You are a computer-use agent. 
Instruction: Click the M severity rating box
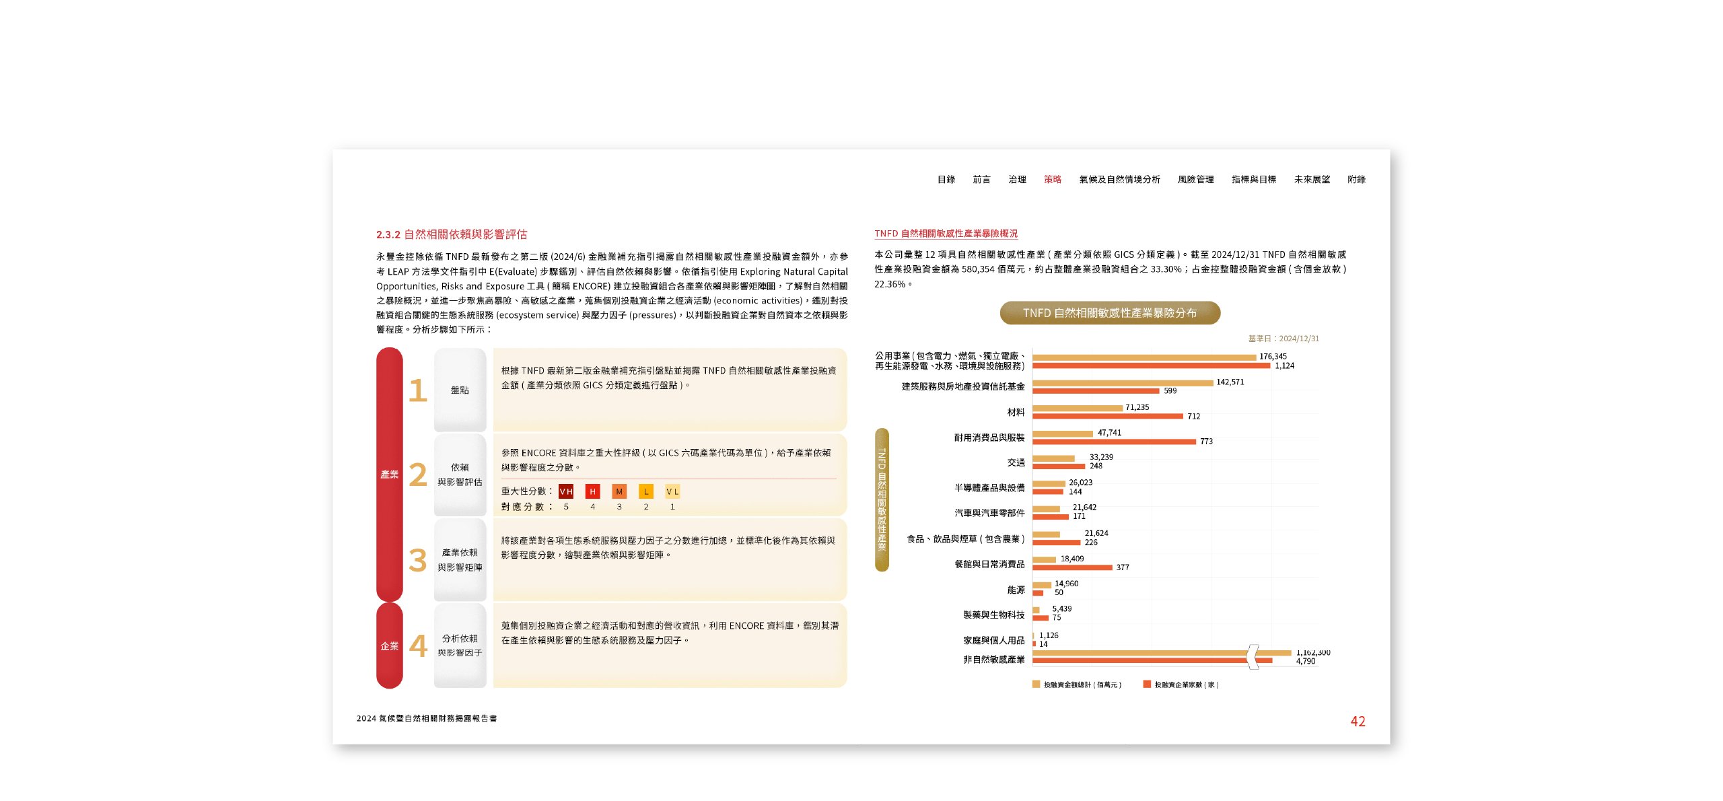(619, 491)
